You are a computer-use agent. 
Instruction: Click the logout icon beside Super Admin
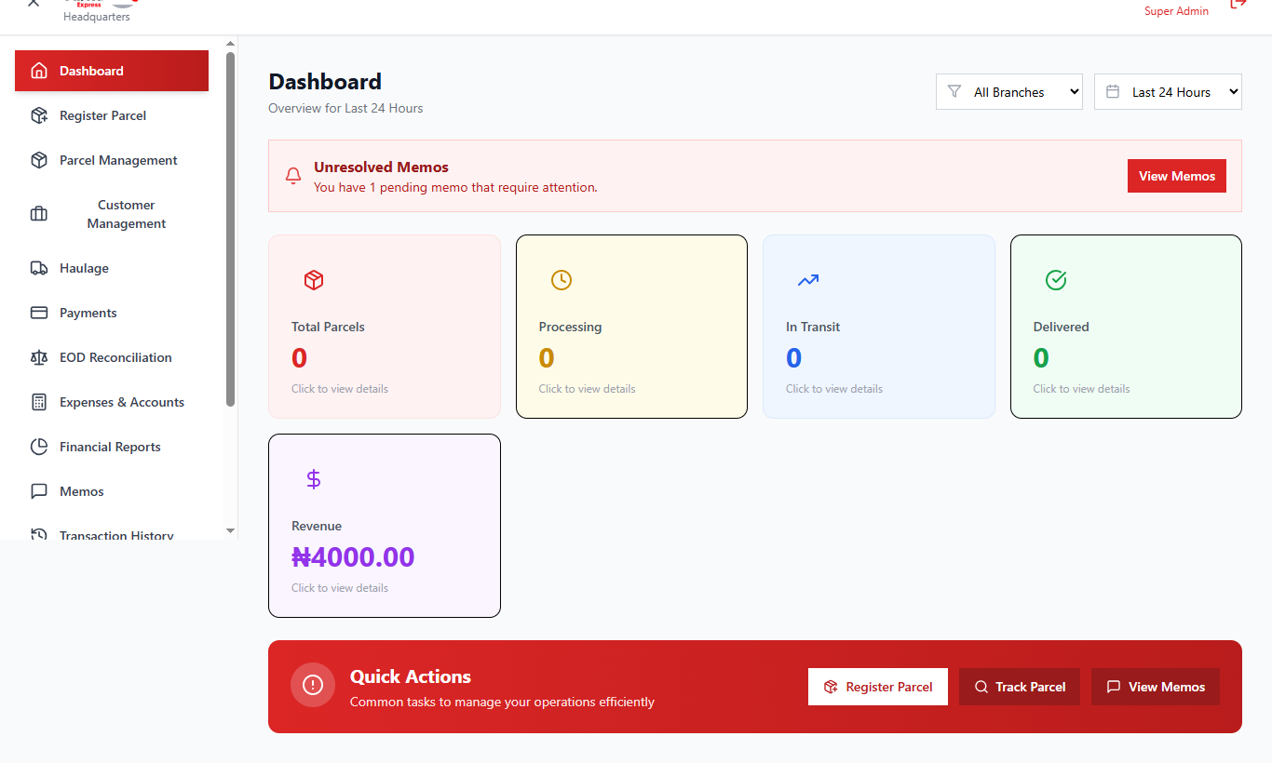(x=1238, y=4)
